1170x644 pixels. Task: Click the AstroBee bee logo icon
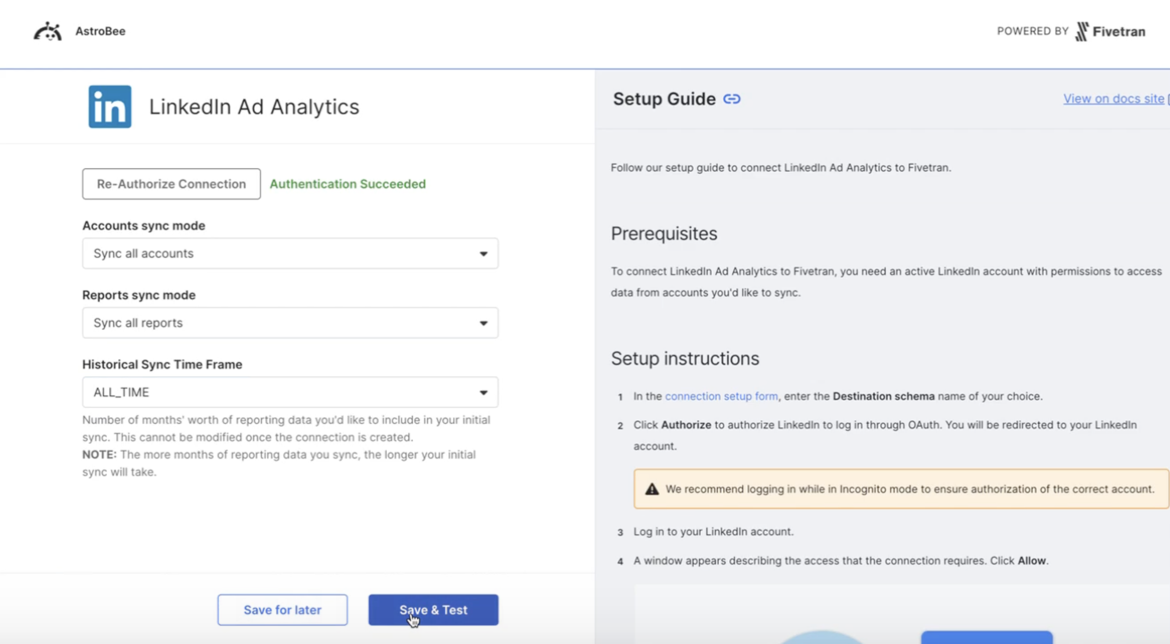[x=47, y=31]
